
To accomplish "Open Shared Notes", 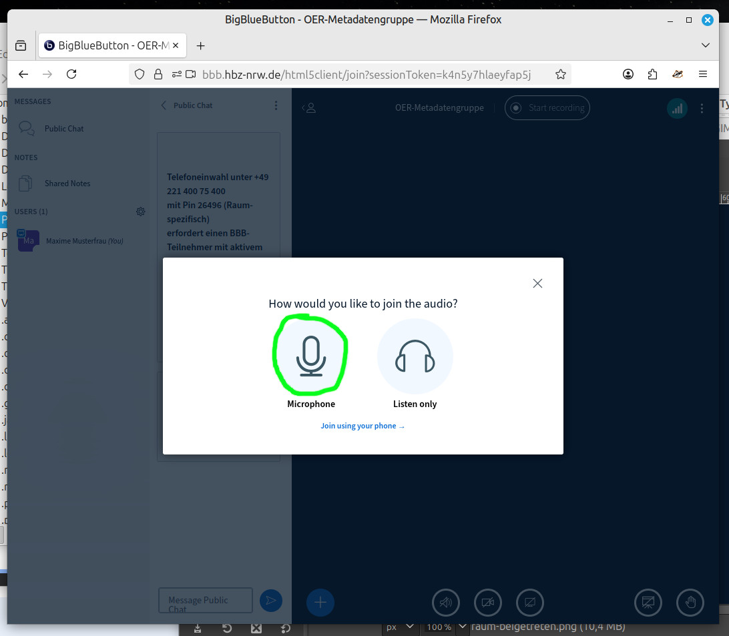I will [x=67, y=184].
